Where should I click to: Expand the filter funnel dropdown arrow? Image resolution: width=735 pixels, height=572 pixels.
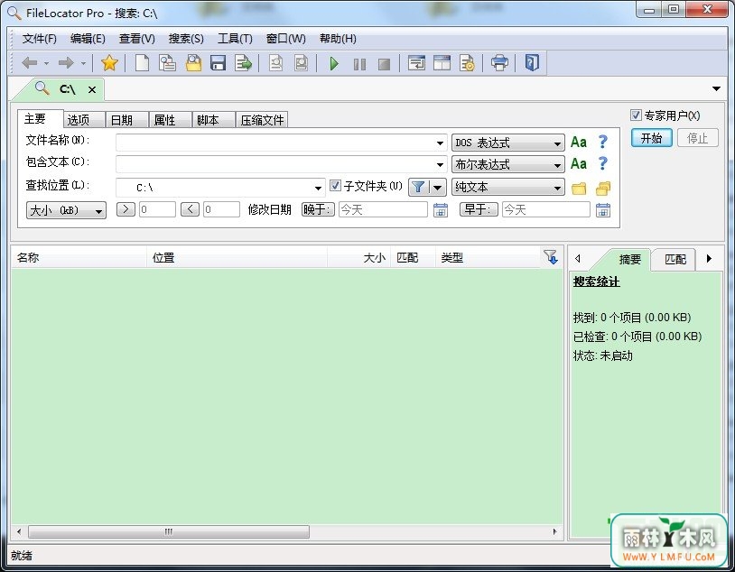pos(437,188)
